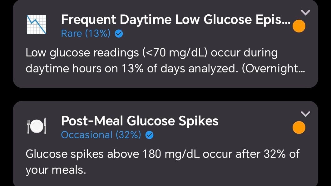Click the truncated "Epis…" title ending
This screenshot has height=186, width=331.
tap(275, 20)
